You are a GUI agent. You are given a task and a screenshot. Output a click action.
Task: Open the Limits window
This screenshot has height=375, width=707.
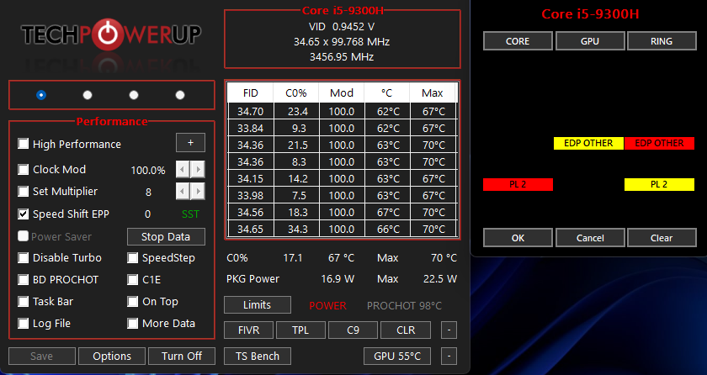pos(258,304)
